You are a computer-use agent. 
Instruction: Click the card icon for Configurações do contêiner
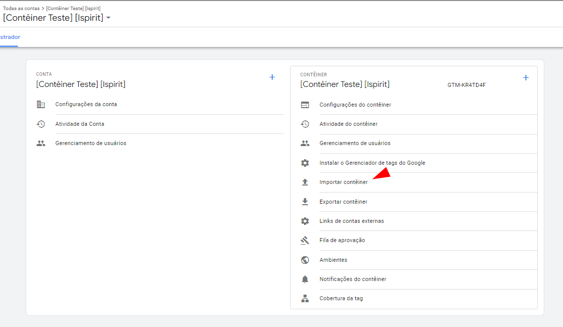pyautogui.click(x=305, y=105)
